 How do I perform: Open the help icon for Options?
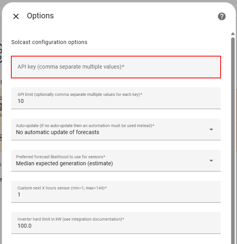(x=222, y=16)
